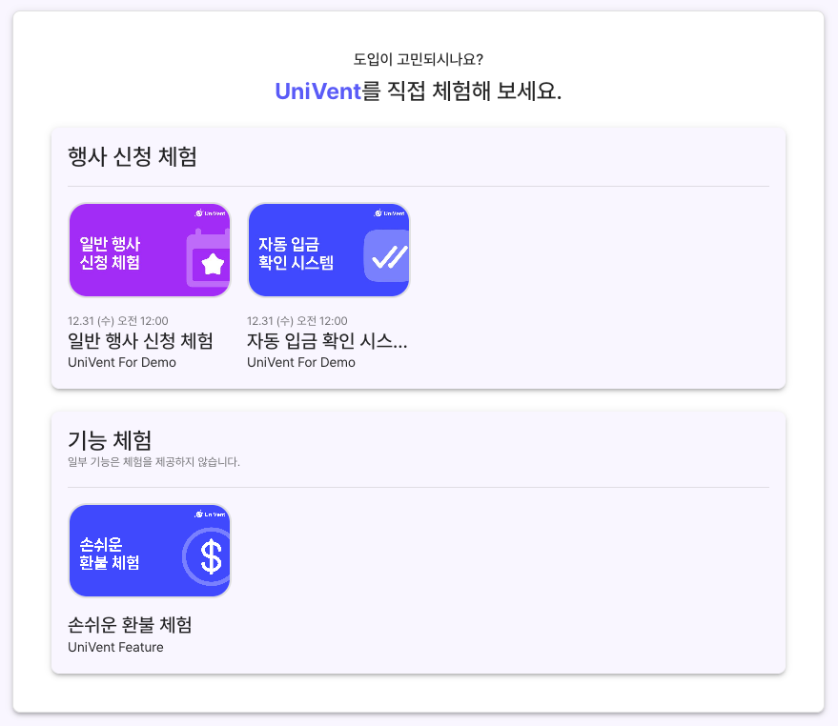Click the second event's 오전 12:00 date
This screenshot has height=726, width=838.
(321, 321)
